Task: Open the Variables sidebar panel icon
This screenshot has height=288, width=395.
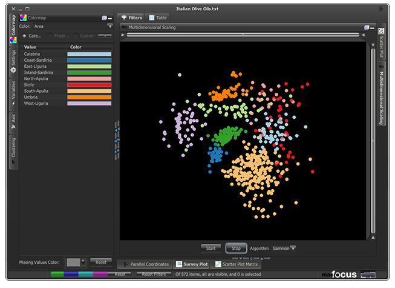Action: tap(13, 104)
